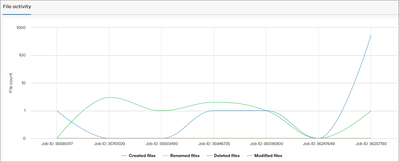Select the Job ID: 35761029 axis label
The image size is (399, 162).
click(x=109, y=144)
